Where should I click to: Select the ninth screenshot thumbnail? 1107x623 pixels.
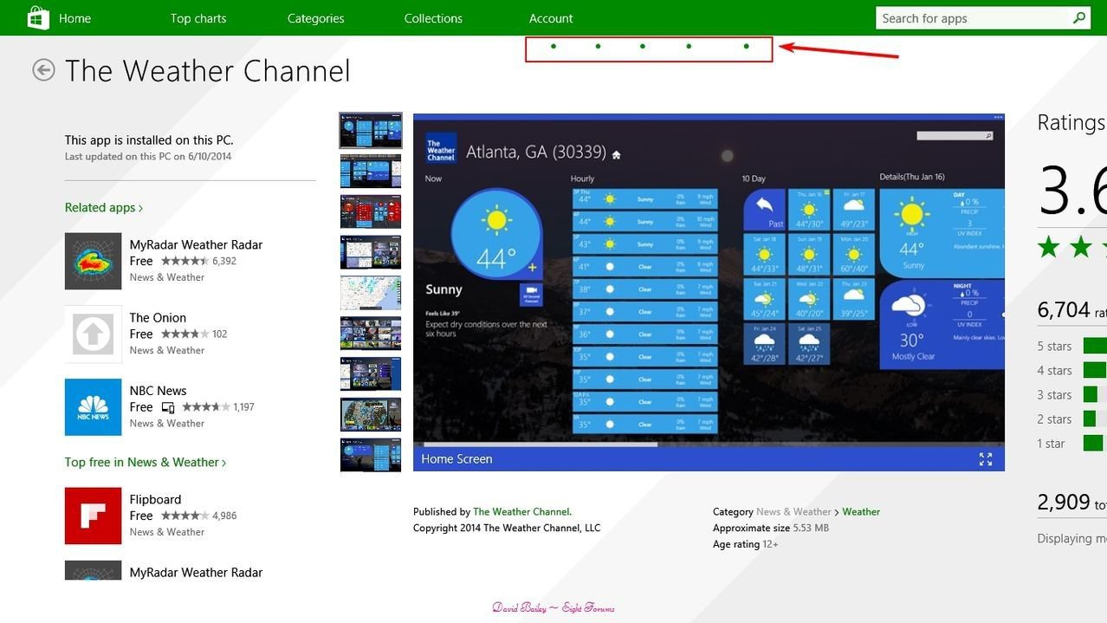(371, 455)
